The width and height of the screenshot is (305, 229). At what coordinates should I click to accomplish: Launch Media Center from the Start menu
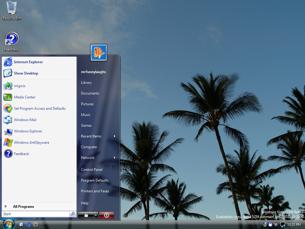pyautogui.click(x=24, y=97)
